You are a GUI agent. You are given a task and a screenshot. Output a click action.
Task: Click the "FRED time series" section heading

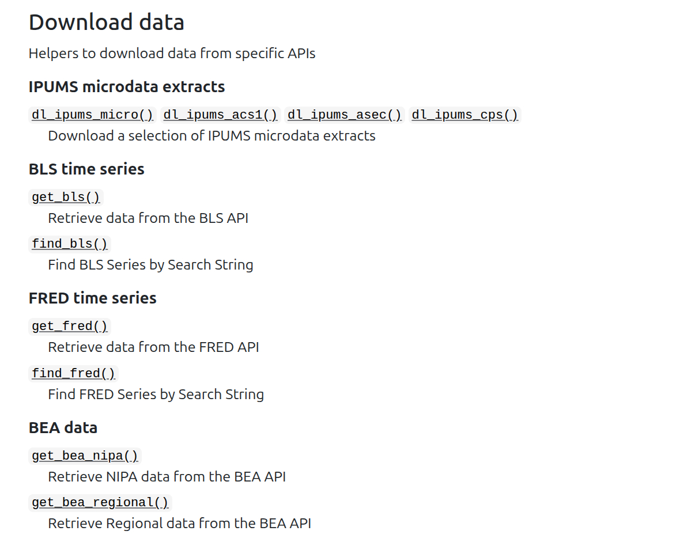click(x=93, y=298)
